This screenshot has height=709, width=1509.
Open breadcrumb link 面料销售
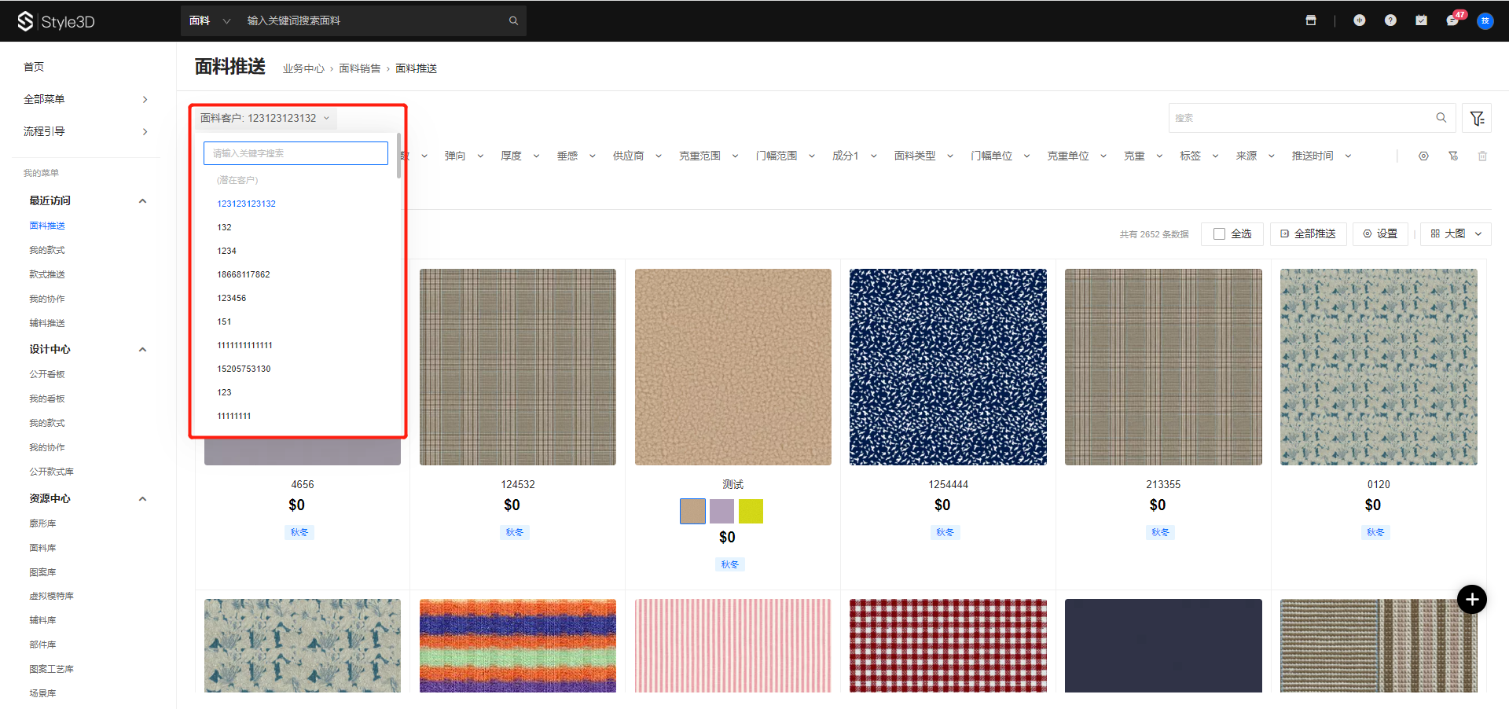360,68
